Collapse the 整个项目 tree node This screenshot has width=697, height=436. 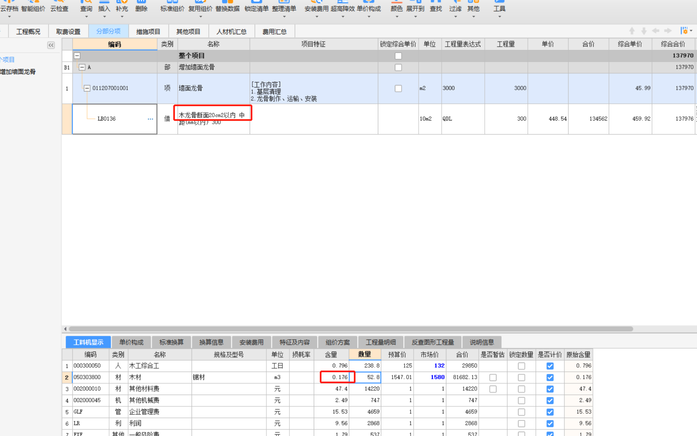[x=77, y=56]
